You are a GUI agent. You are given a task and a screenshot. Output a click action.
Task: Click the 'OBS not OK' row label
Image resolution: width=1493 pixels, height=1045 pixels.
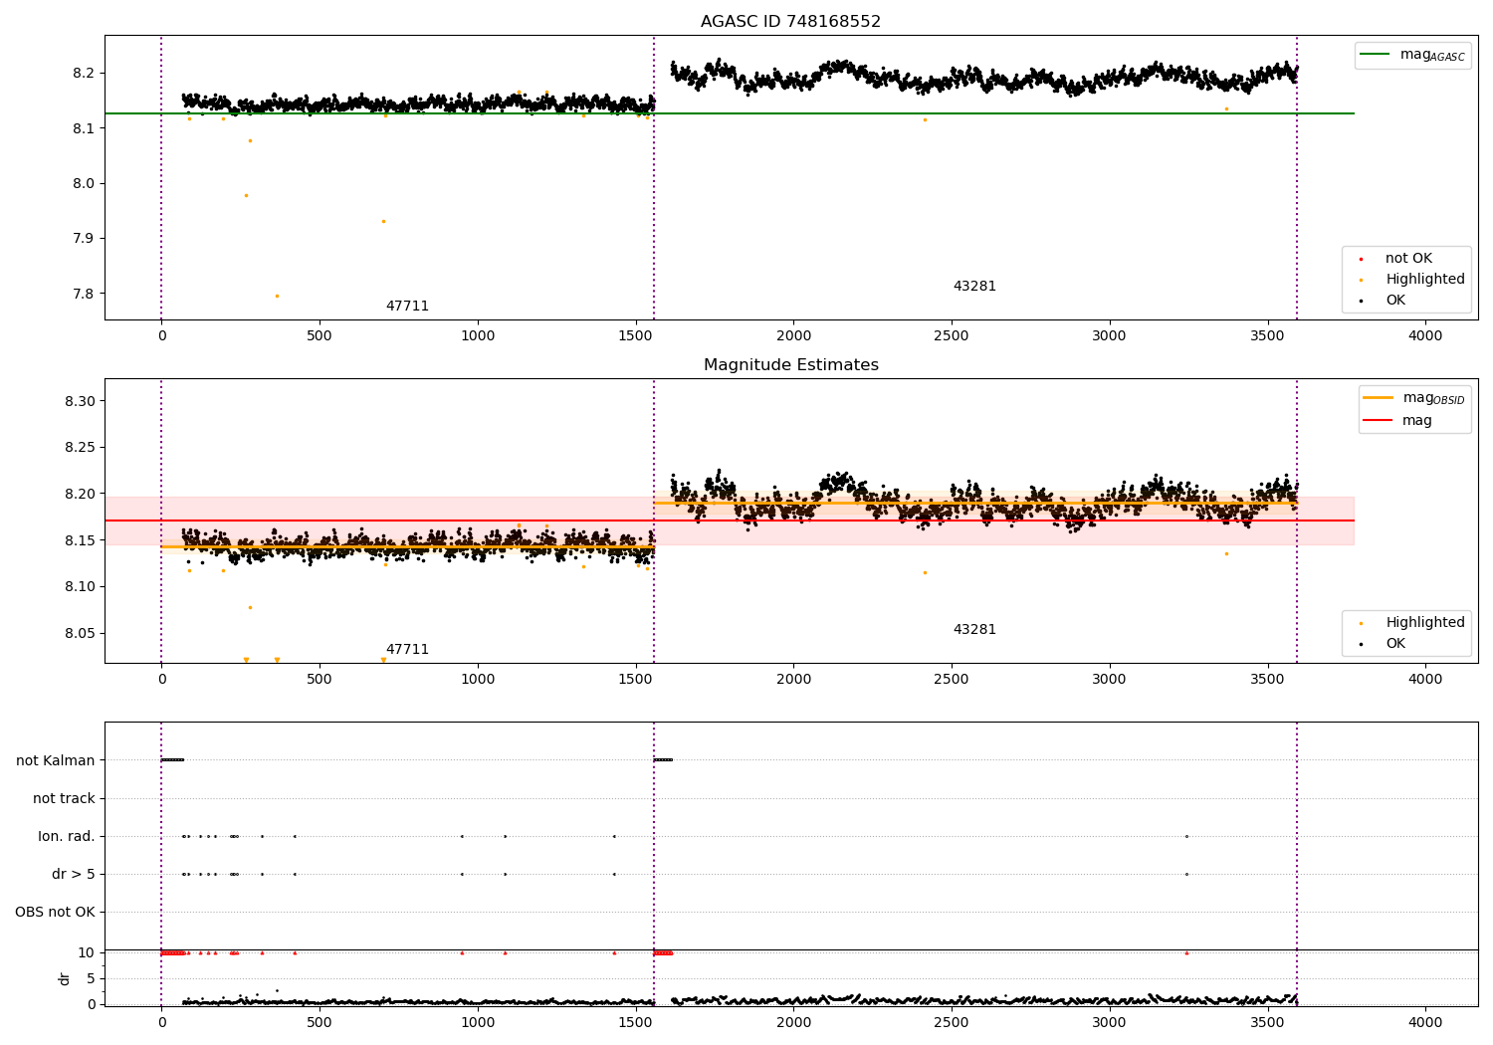tap(55, 913)
